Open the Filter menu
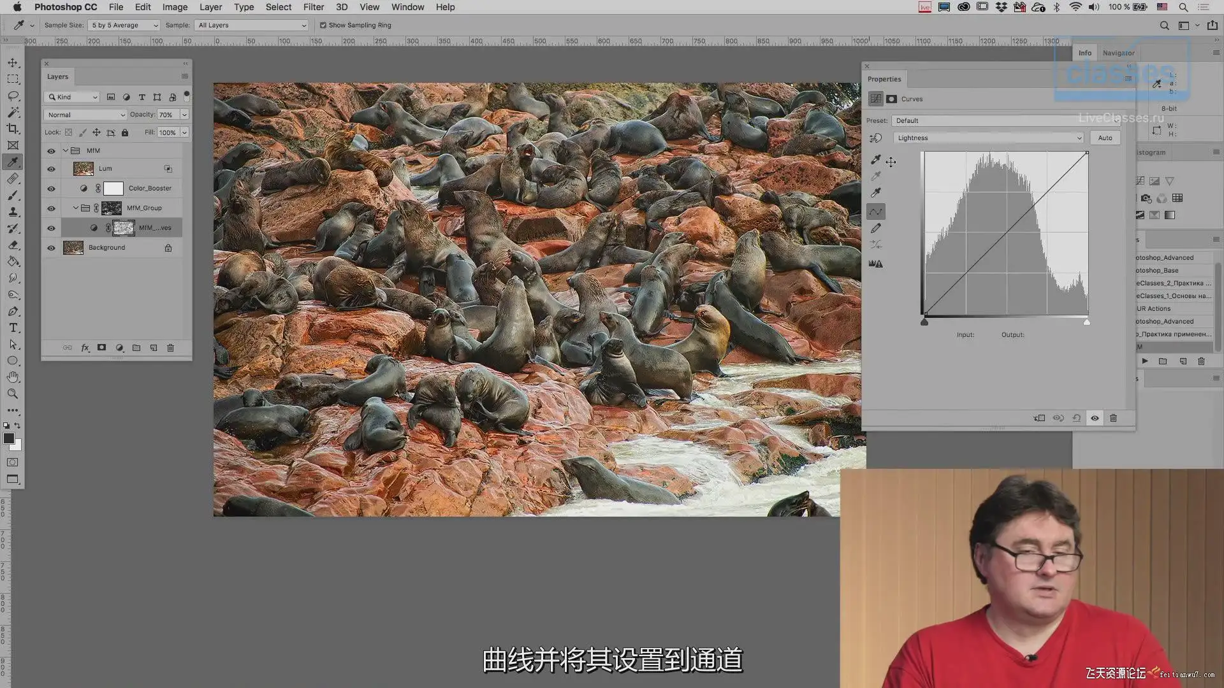Image resolution: width=1224 pixels, height=688 pixels. pos(314,7)
